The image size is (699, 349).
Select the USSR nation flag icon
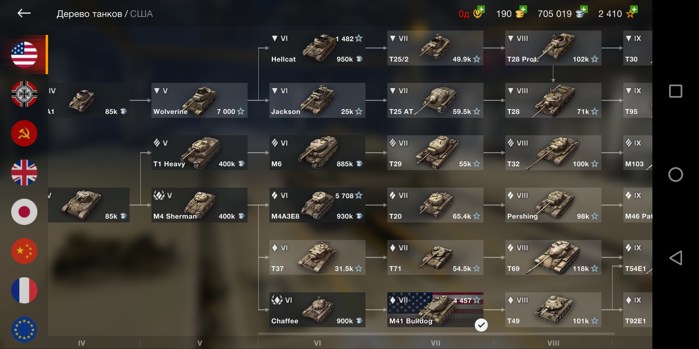coord(24,133)
